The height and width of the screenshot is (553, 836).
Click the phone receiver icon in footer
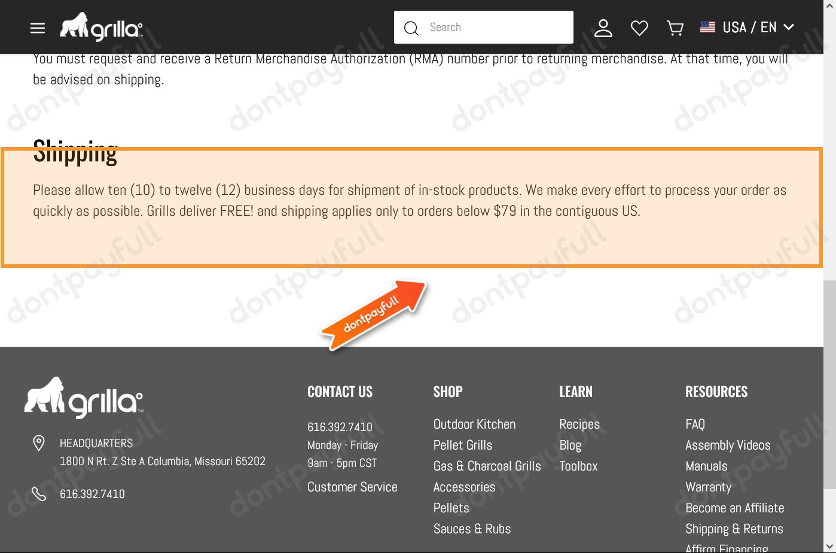tap(38, 493)
